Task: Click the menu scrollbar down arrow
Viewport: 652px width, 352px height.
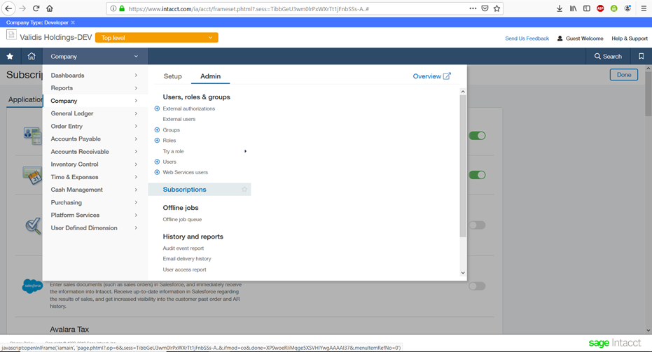Action: pyautogui.click(x=463, y=273)
